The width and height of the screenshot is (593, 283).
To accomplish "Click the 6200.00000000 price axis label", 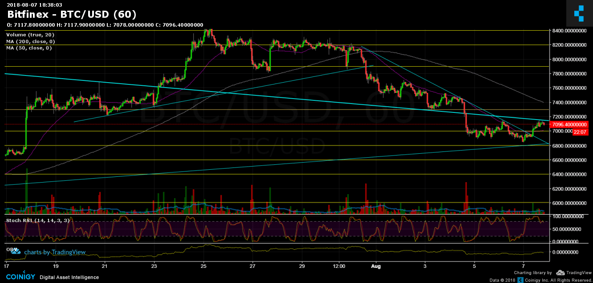I will [570, 189].
